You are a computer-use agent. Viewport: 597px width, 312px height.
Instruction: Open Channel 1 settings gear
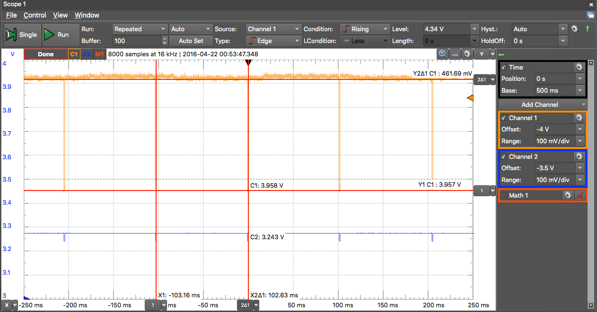(578, 118)
